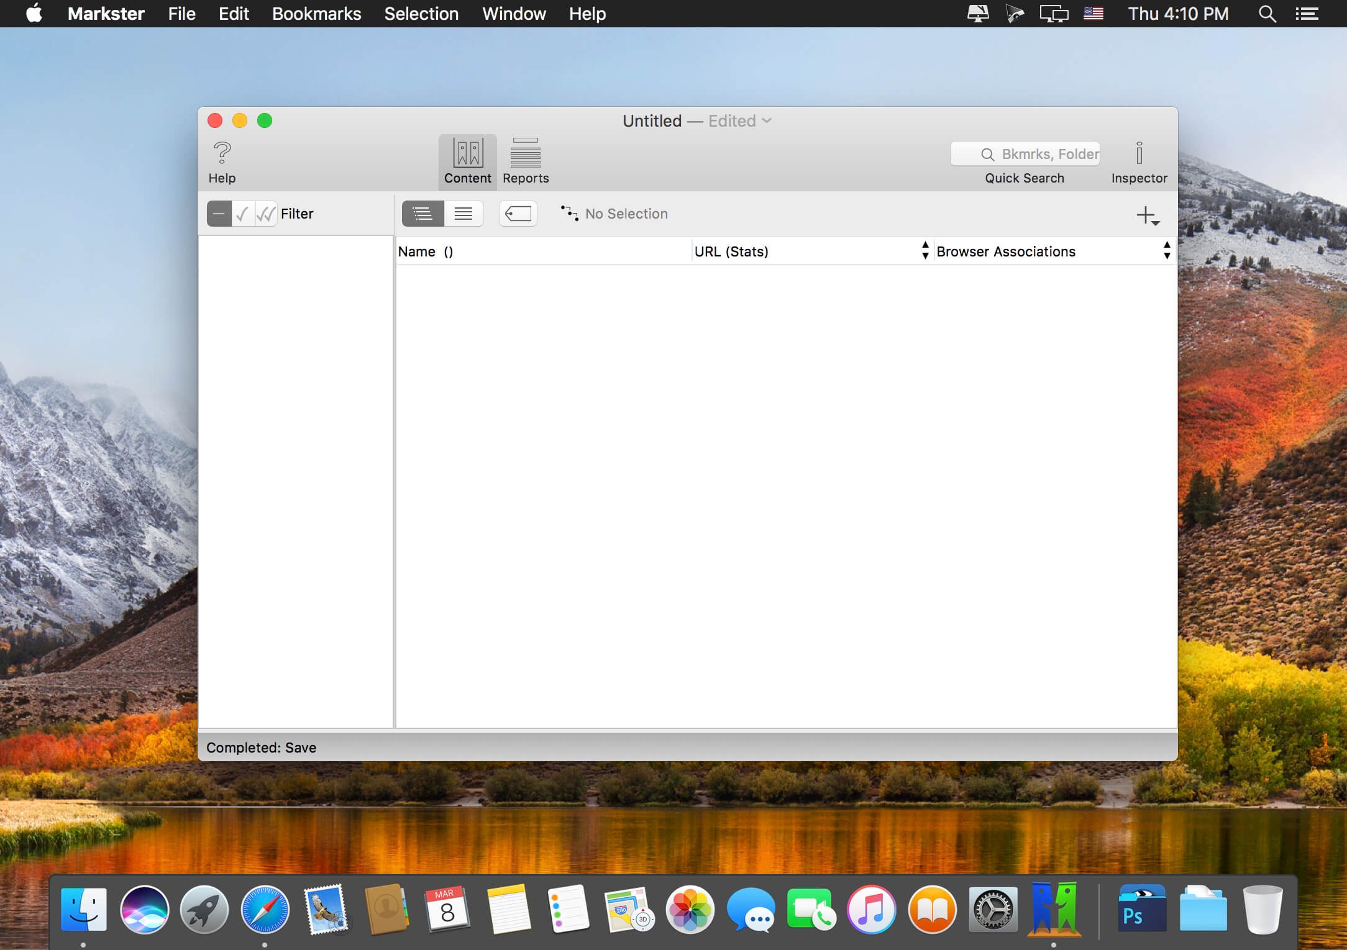This screenshot has height=950, width=1347.
Task: Click the Quick Search field
Action: [x=1025, y=154]
